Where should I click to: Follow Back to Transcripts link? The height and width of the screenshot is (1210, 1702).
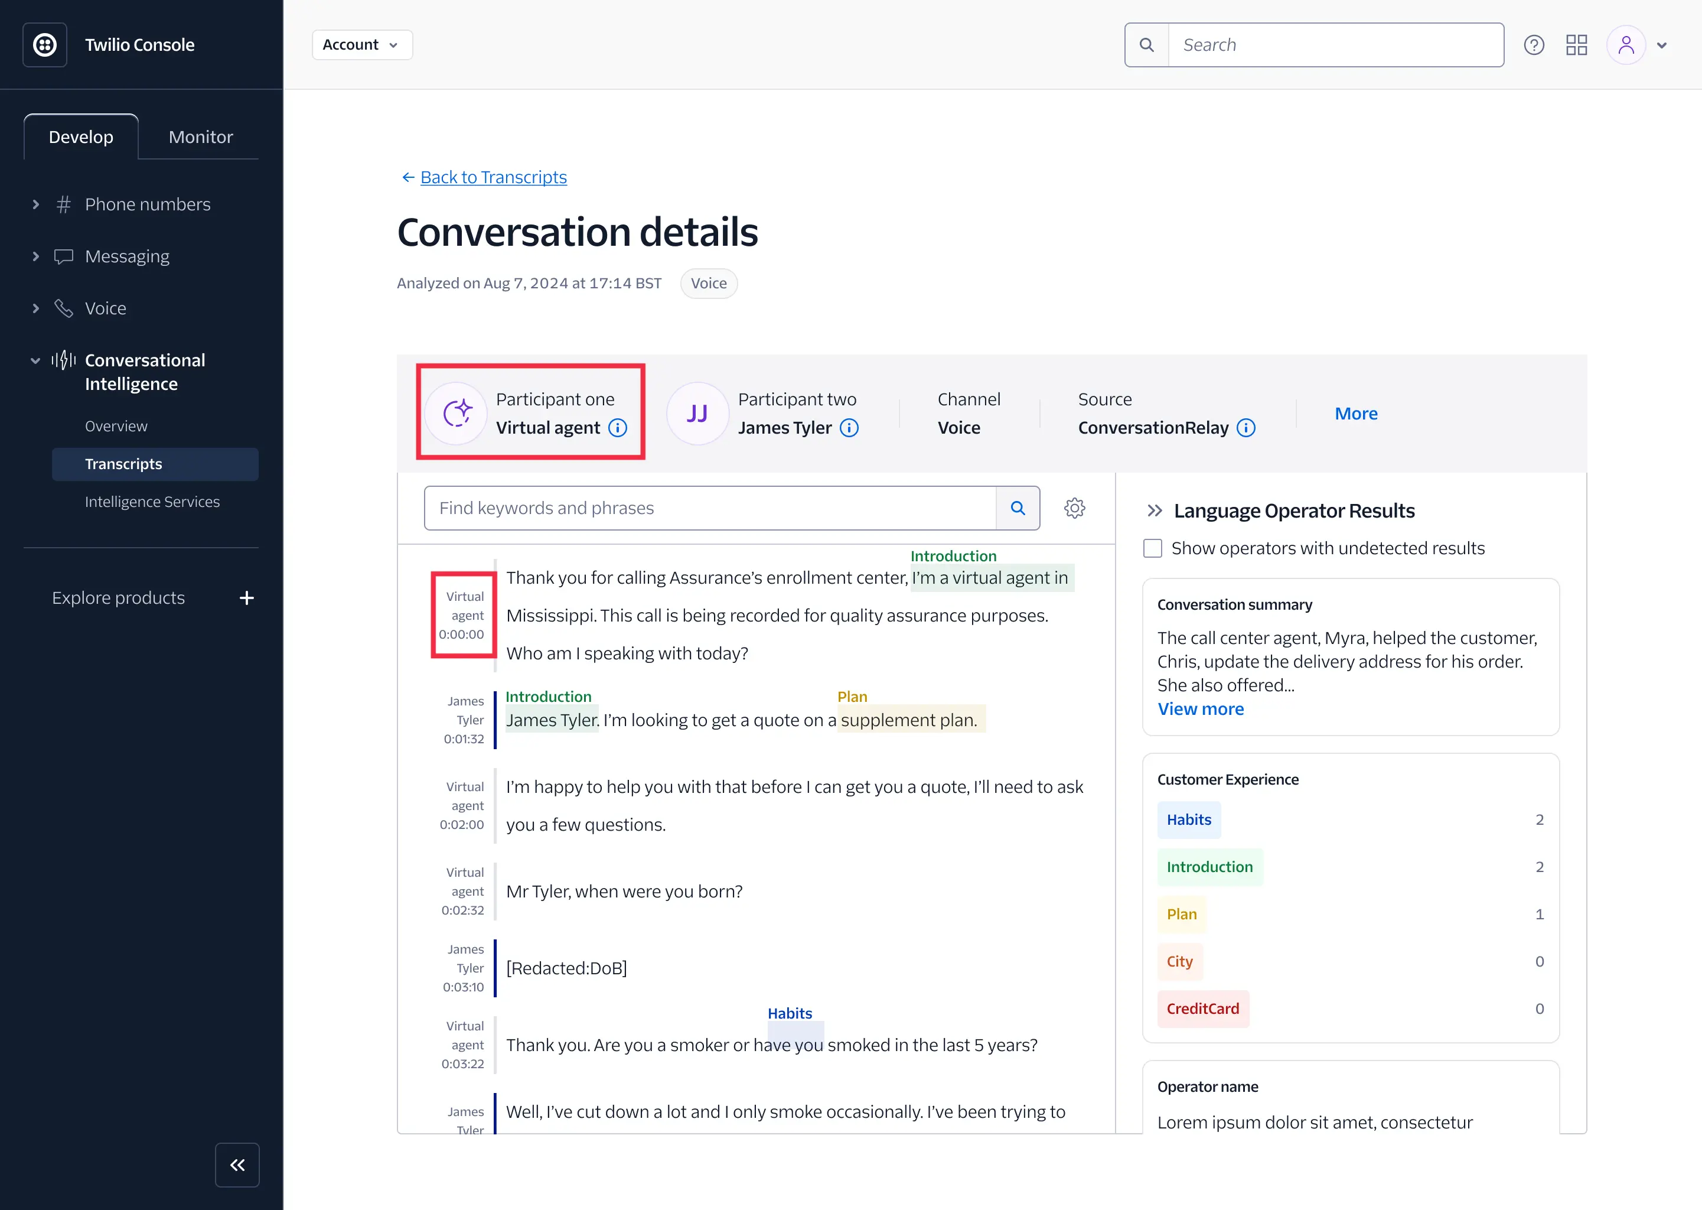(494, 177)
